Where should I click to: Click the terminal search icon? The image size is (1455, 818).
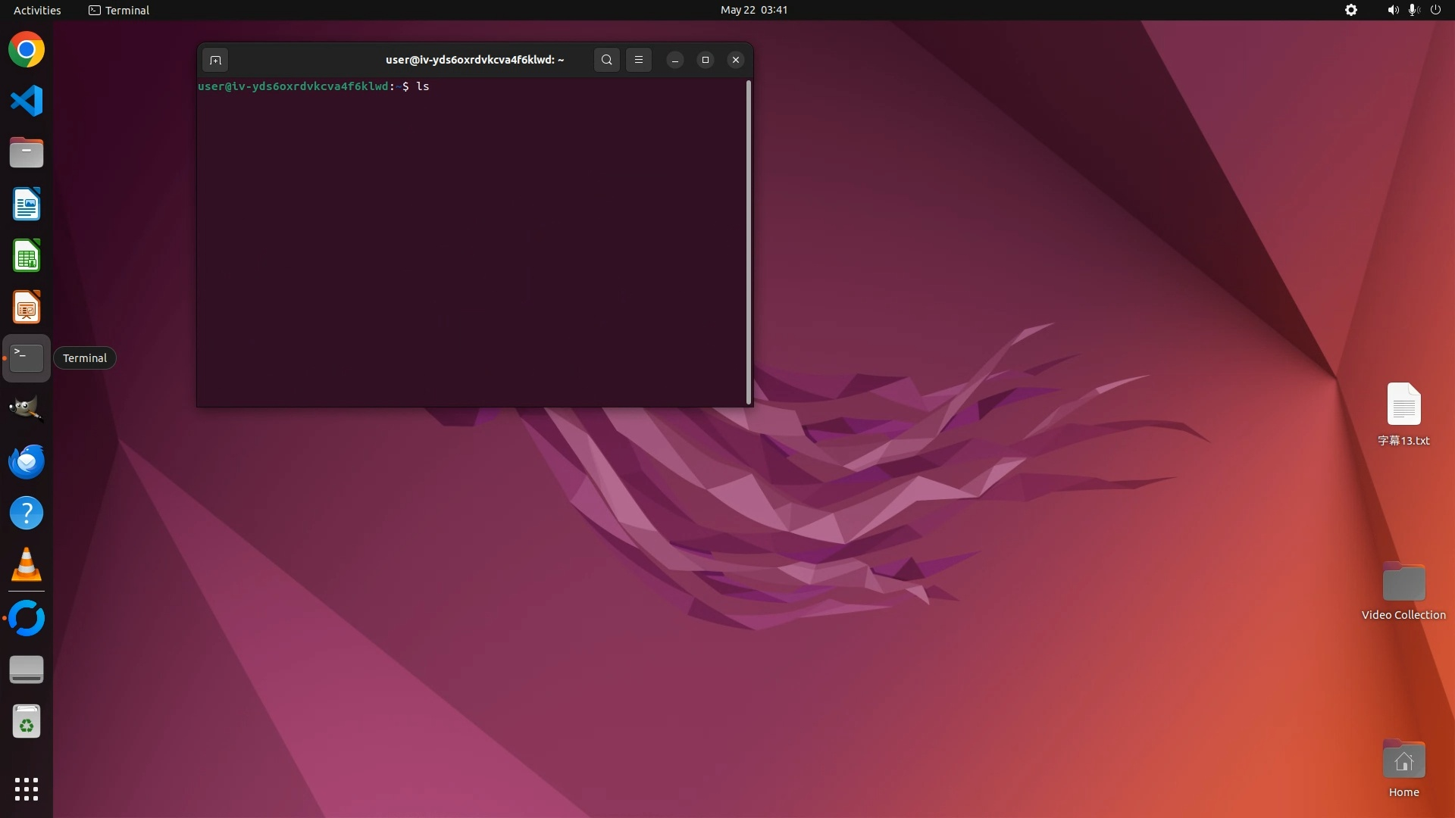tap(606, 60)
